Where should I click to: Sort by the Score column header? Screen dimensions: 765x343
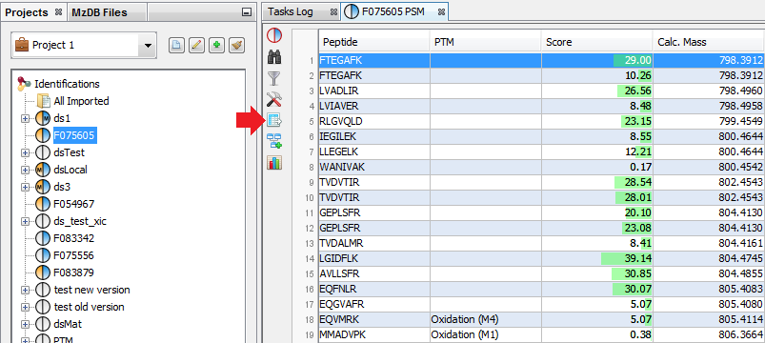tap(597, 43)
